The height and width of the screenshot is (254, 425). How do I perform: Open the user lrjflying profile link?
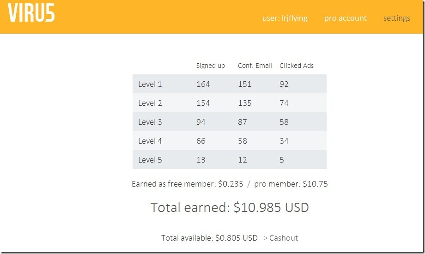(x=285, y=18)
